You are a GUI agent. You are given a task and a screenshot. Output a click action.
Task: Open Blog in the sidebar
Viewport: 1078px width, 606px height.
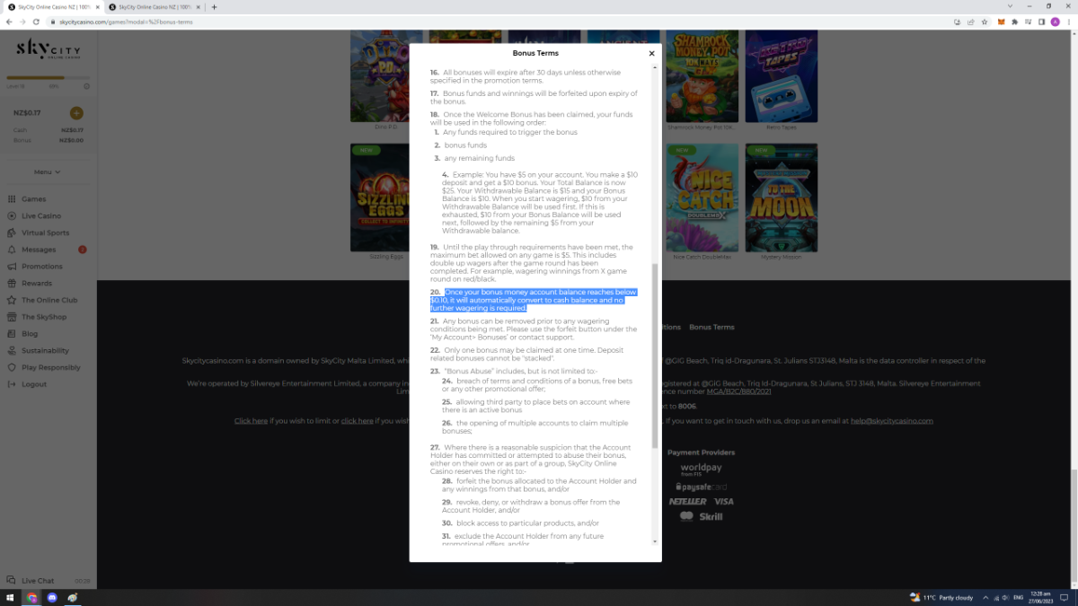(29, 334)
